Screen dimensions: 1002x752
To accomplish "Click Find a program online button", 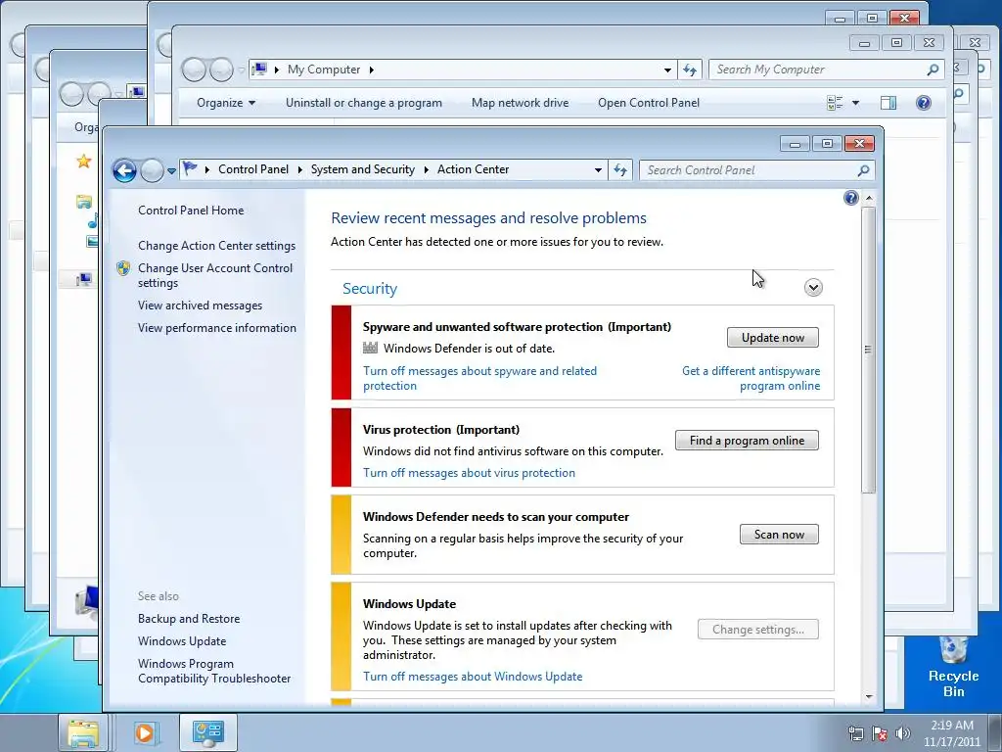I will (747, 441).
